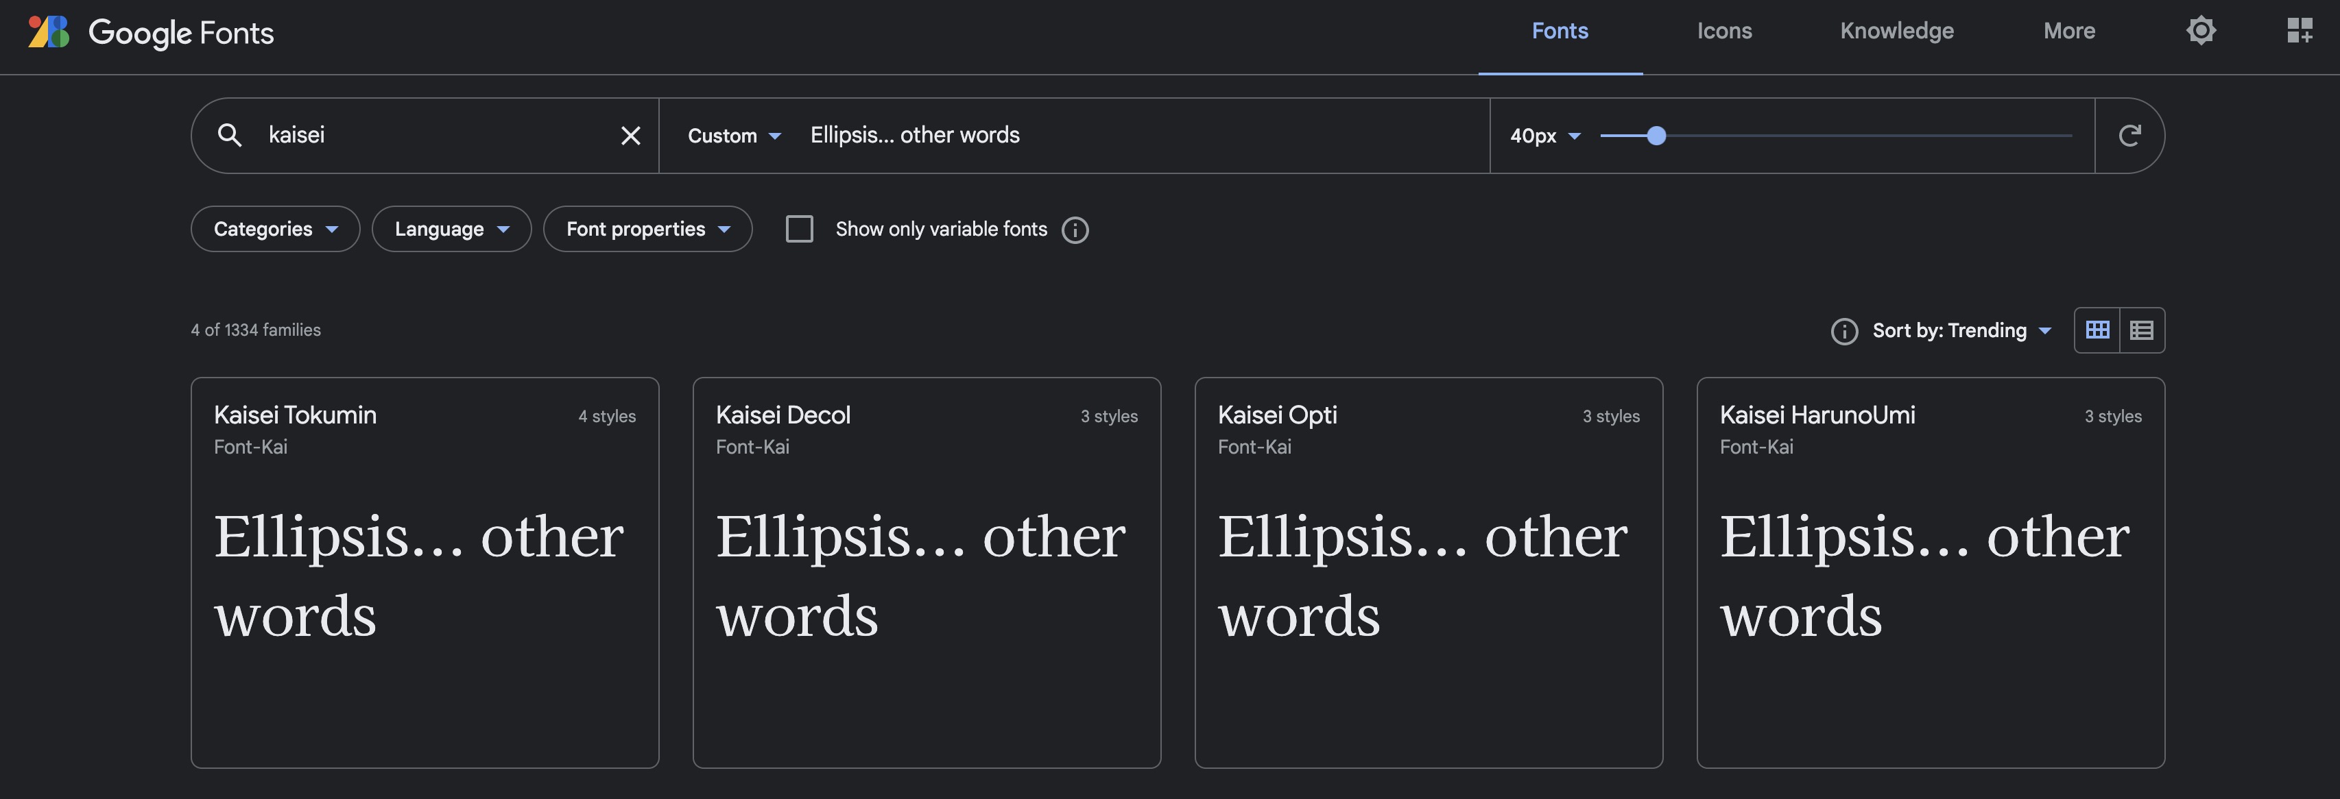Reset the preview text with the refresh icon

pyautogui.click(x=2130, y=134)
